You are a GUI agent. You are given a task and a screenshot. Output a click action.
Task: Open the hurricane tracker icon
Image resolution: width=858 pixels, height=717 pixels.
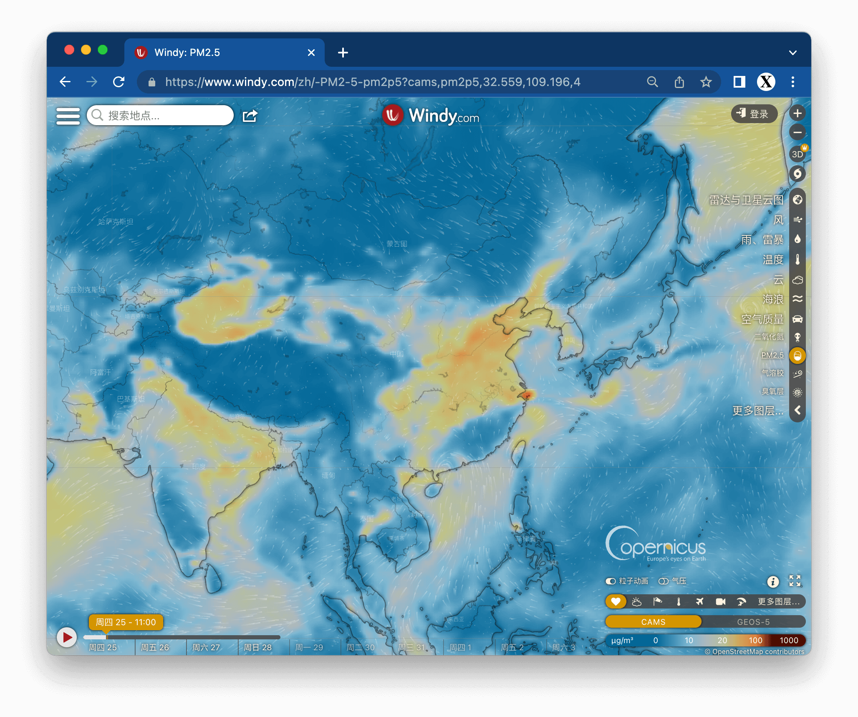click(797, 174)
